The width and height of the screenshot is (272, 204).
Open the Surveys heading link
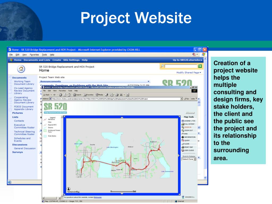tap(18, 152)
